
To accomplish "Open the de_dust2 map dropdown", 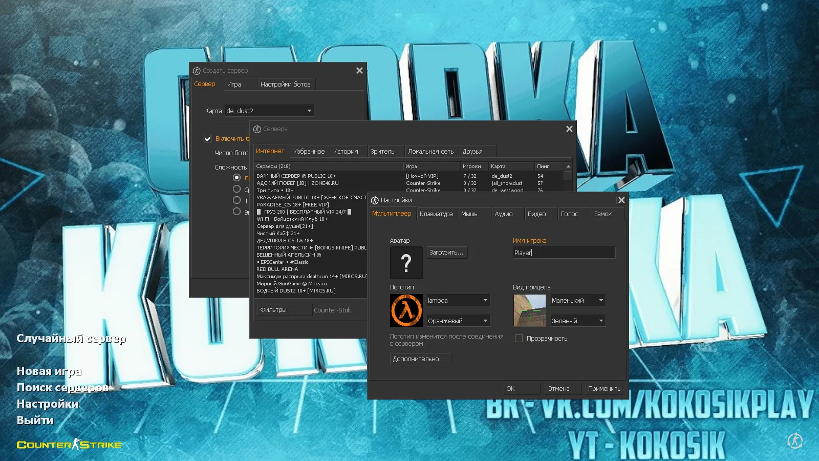I will [269, 111].
